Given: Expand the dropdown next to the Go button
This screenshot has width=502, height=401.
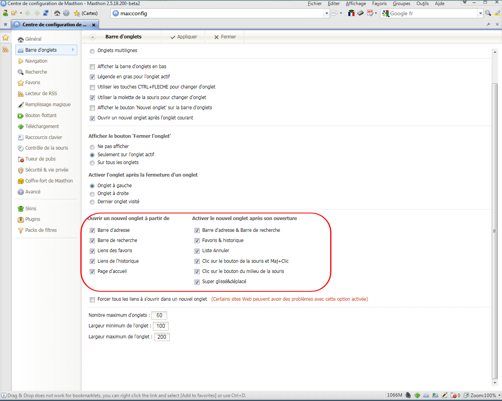Looking at the screenshot, I should click(x=341, y=13).
